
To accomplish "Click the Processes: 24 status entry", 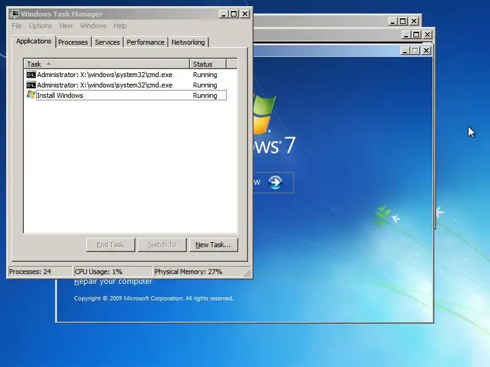I will (40, 272).
